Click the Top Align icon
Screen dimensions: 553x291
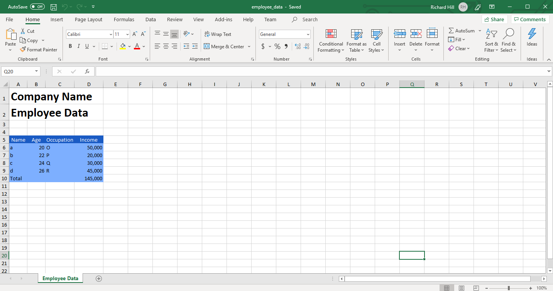tap(157, 34)
